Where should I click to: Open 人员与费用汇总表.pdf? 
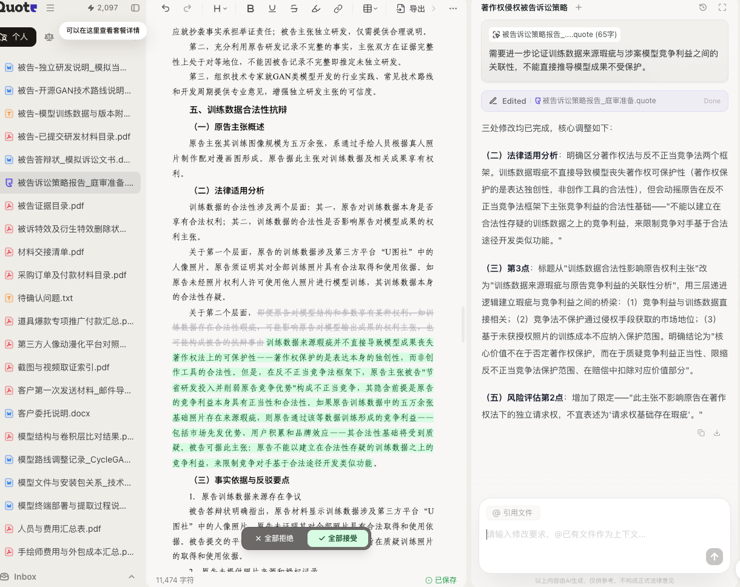point(70,529)
